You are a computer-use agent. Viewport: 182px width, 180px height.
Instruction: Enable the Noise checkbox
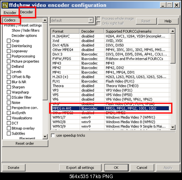[9, 103]
